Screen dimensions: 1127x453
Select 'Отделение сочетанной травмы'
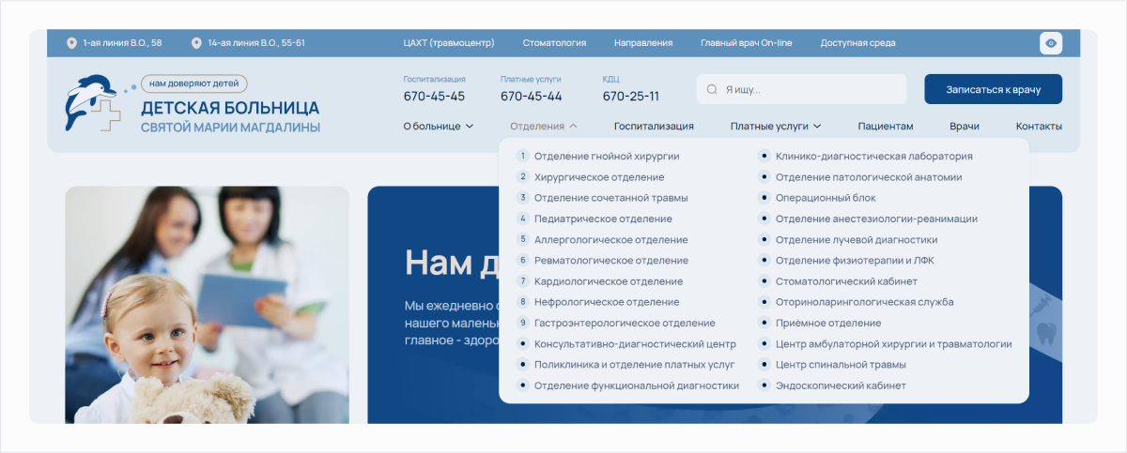click(610, 198)
